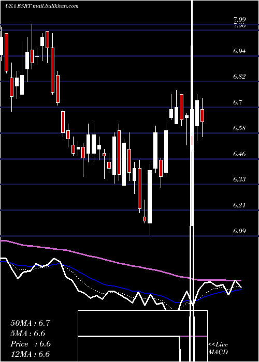The width and height of the screenshot is (259, 362).
Task: Click the 6.58 price axis label
Action: (x=239, y=128)
